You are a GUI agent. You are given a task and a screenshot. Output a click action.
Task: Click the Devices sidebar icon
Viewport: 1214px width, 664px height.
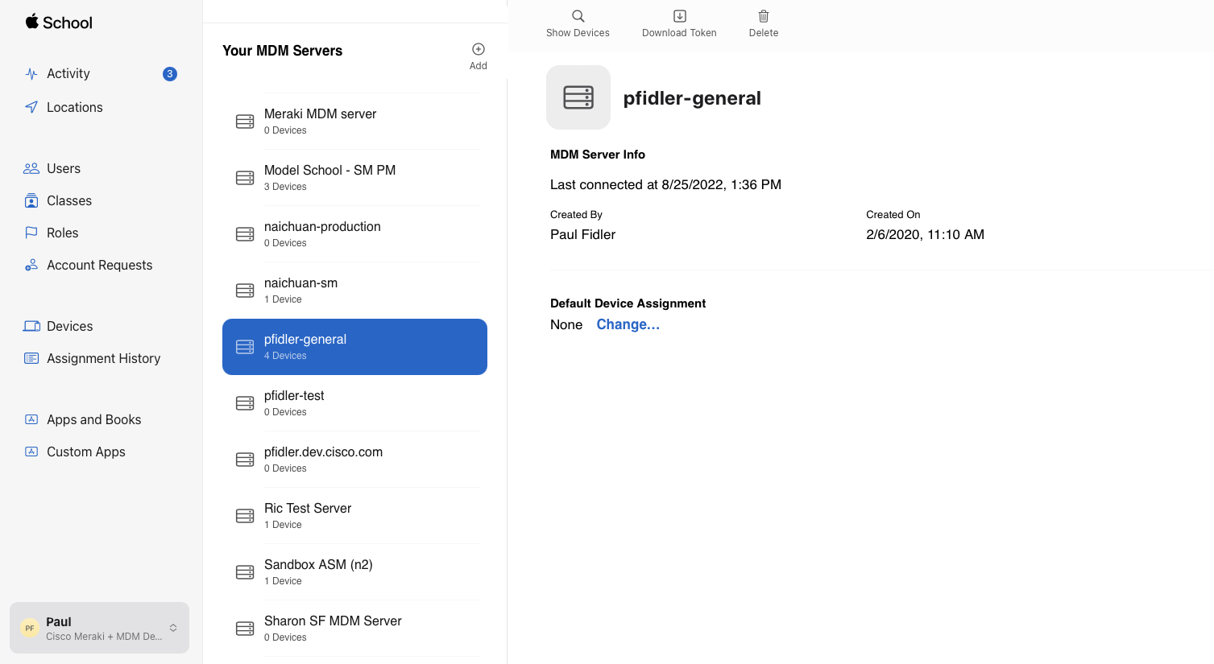pos(31,326)
